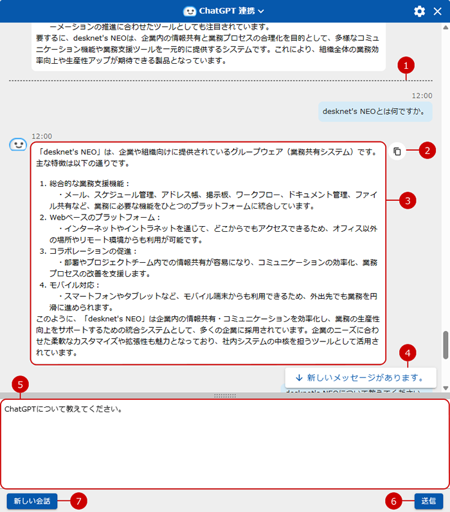Screen dimensions: 450x512
Task: Expand the ChatGPT 連携 title dropdown
Action: pos(261,11)
